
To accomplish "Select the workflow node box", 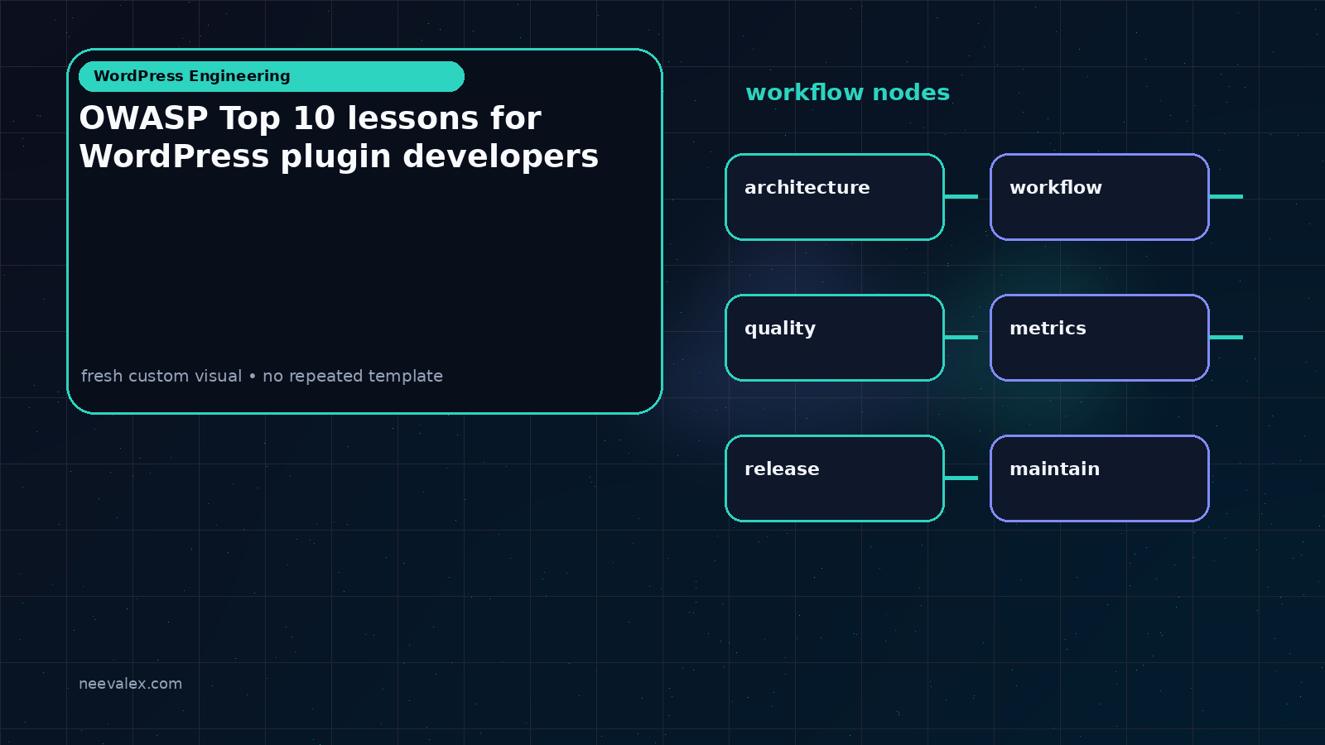I will pyautogui.click(x=1100, y=197).
